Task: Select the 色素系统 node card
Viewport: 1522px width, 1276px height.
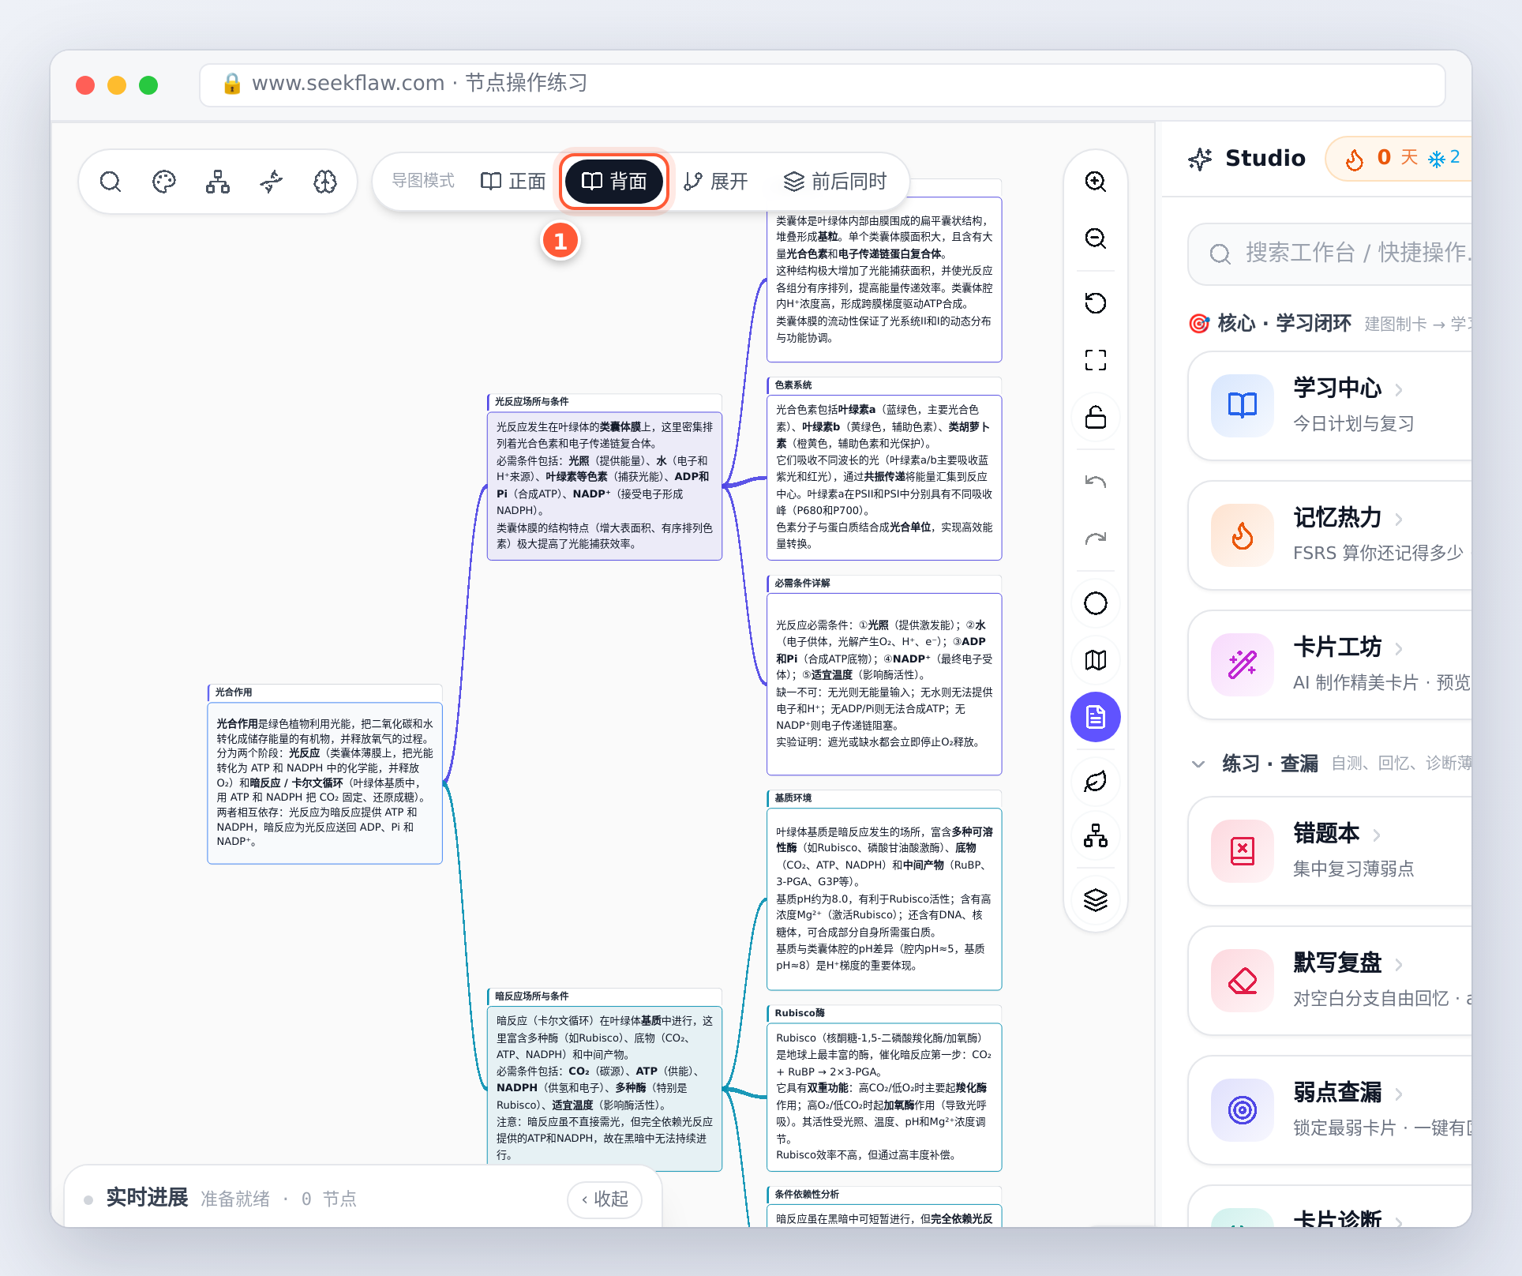Action: click(884, 468)
